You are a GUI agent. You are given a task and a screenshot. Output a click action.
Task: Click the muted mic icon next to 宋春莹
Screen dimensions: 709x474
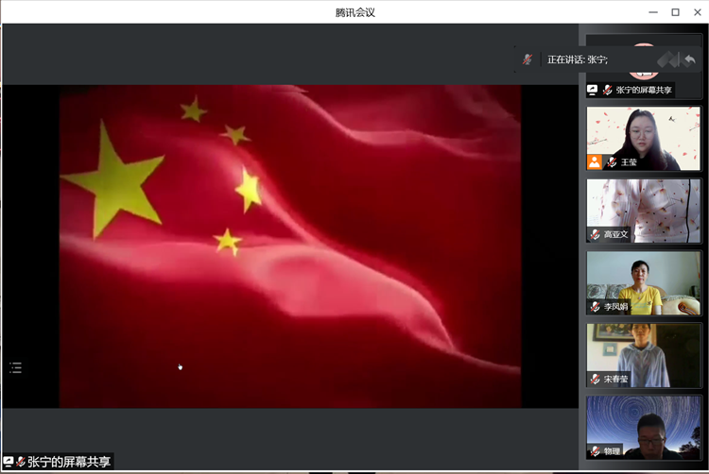(595, 379)
